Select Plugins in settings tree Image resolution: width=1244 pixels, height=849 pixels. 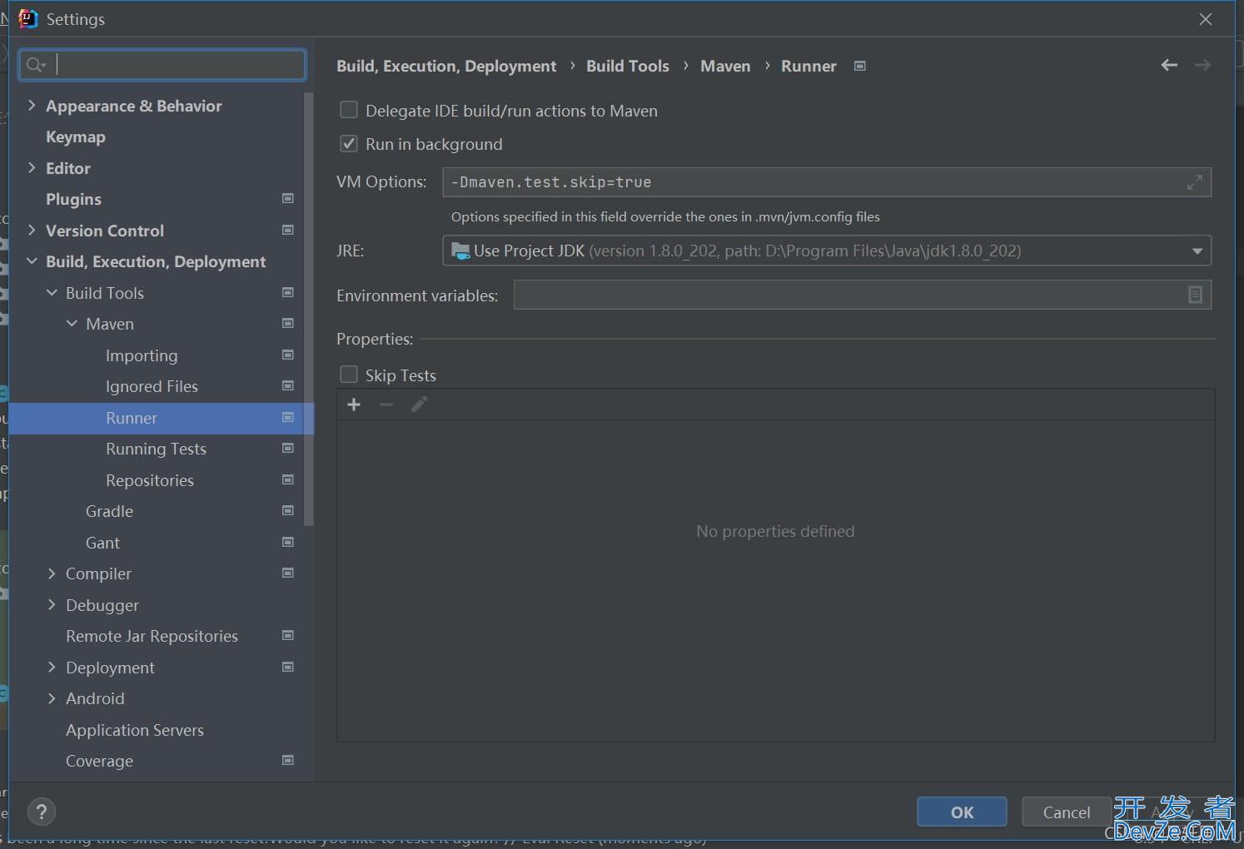tap(73, 199)
